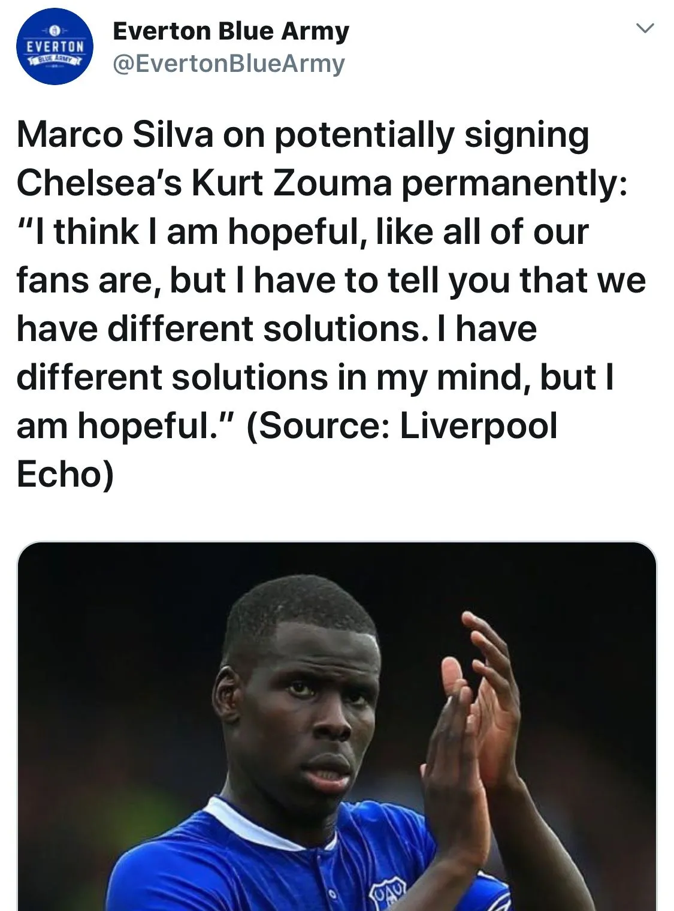This screenshot has width=674, height=911.
Task: Click "Marco Silva" at the tweet's start
Action: [x=115, y=135]
